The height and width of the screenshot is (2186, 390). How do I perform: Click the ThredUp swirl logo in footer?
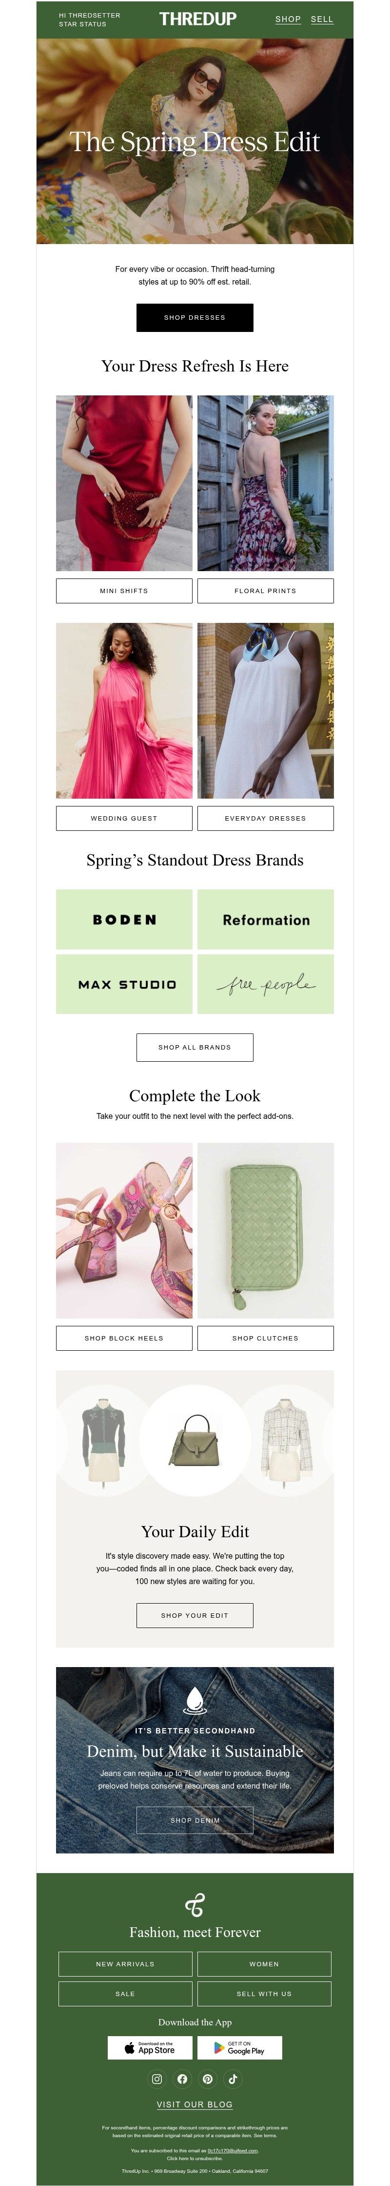pos(195,1905)
